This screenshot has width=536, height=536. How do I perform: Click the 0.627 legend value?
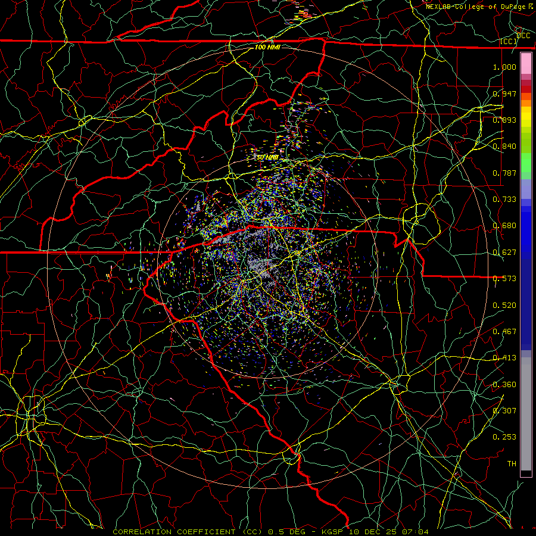pos(504,253)
